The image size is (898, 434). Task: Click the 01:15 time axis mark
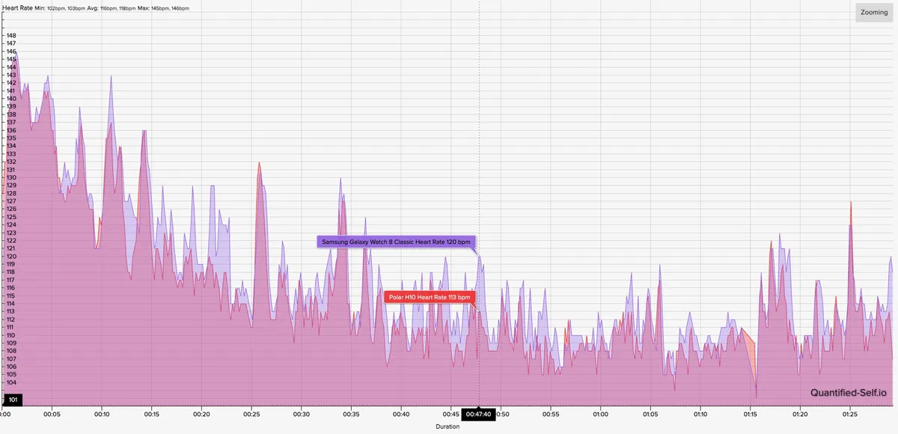(750, 414)
